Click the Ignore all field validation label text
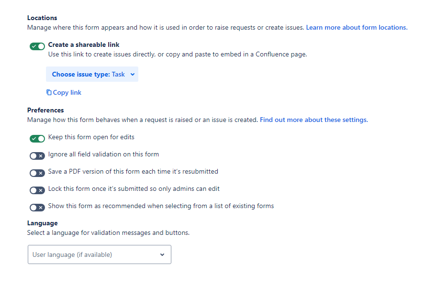 click(103, 154)
